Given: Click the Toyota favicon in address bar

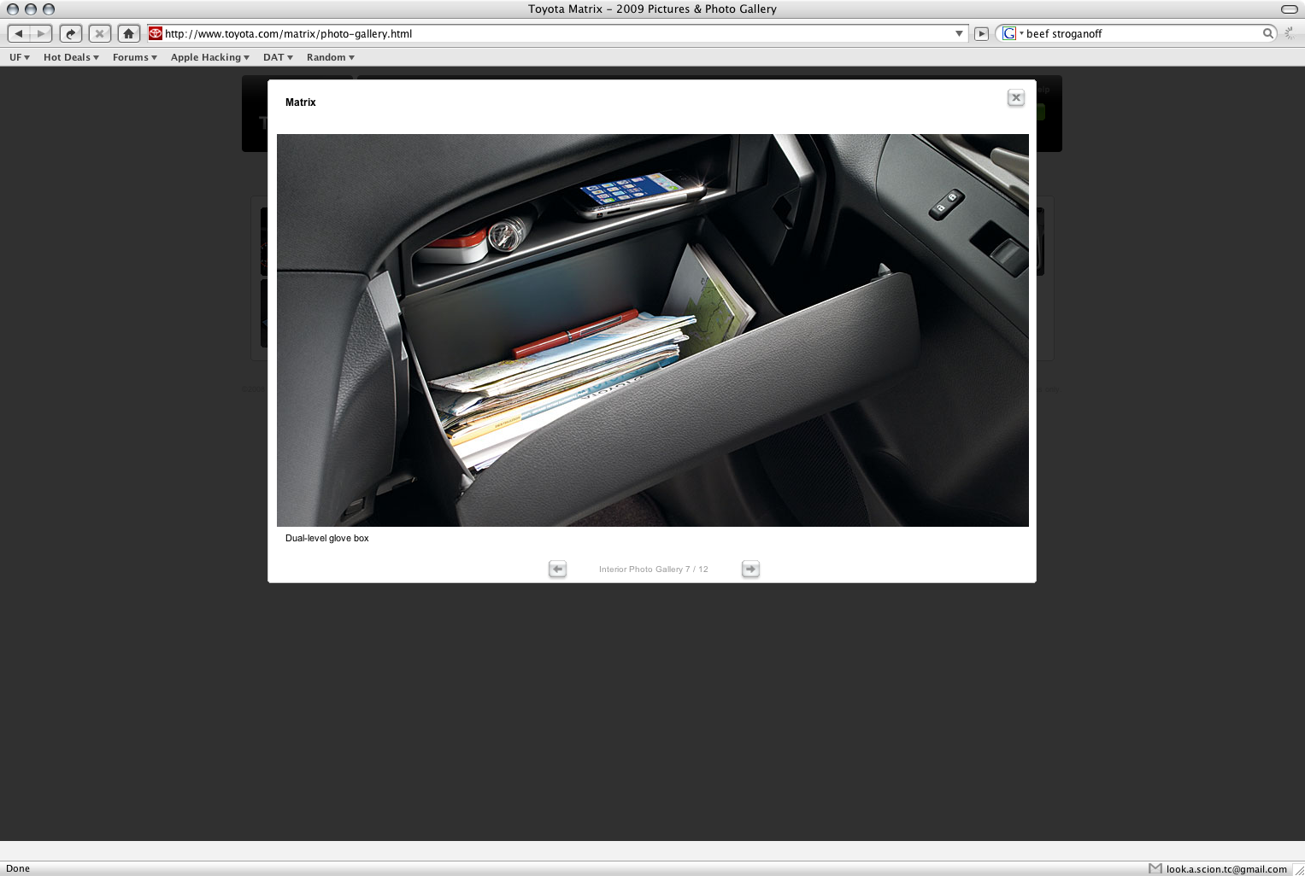Looking at the screenshot, I should click(x=156, y=33).
